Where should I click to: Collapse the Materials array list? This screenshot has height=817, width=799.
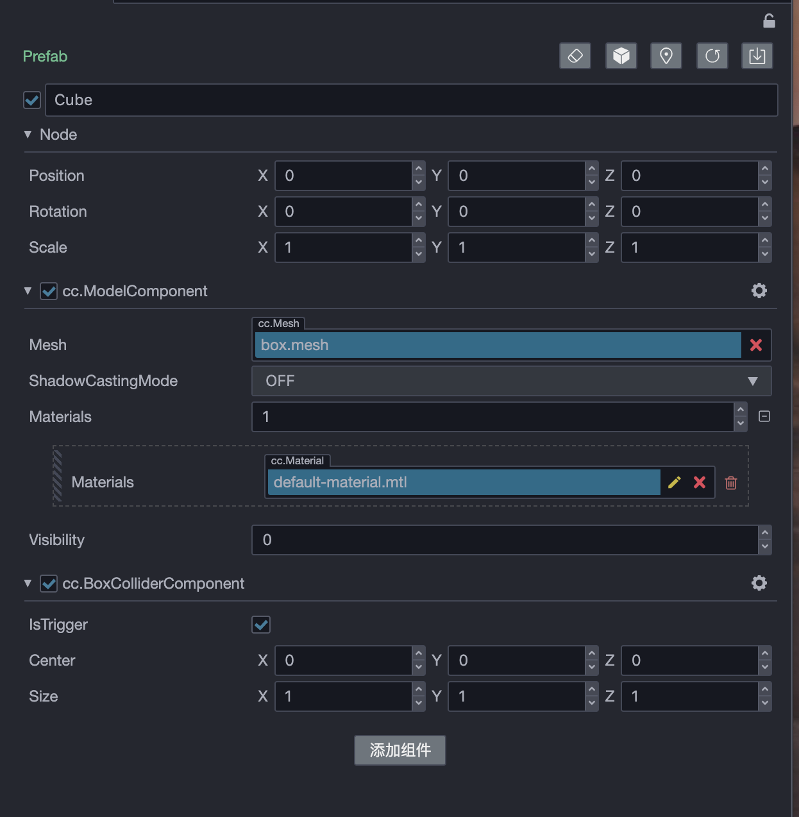[x=764, y=417]
